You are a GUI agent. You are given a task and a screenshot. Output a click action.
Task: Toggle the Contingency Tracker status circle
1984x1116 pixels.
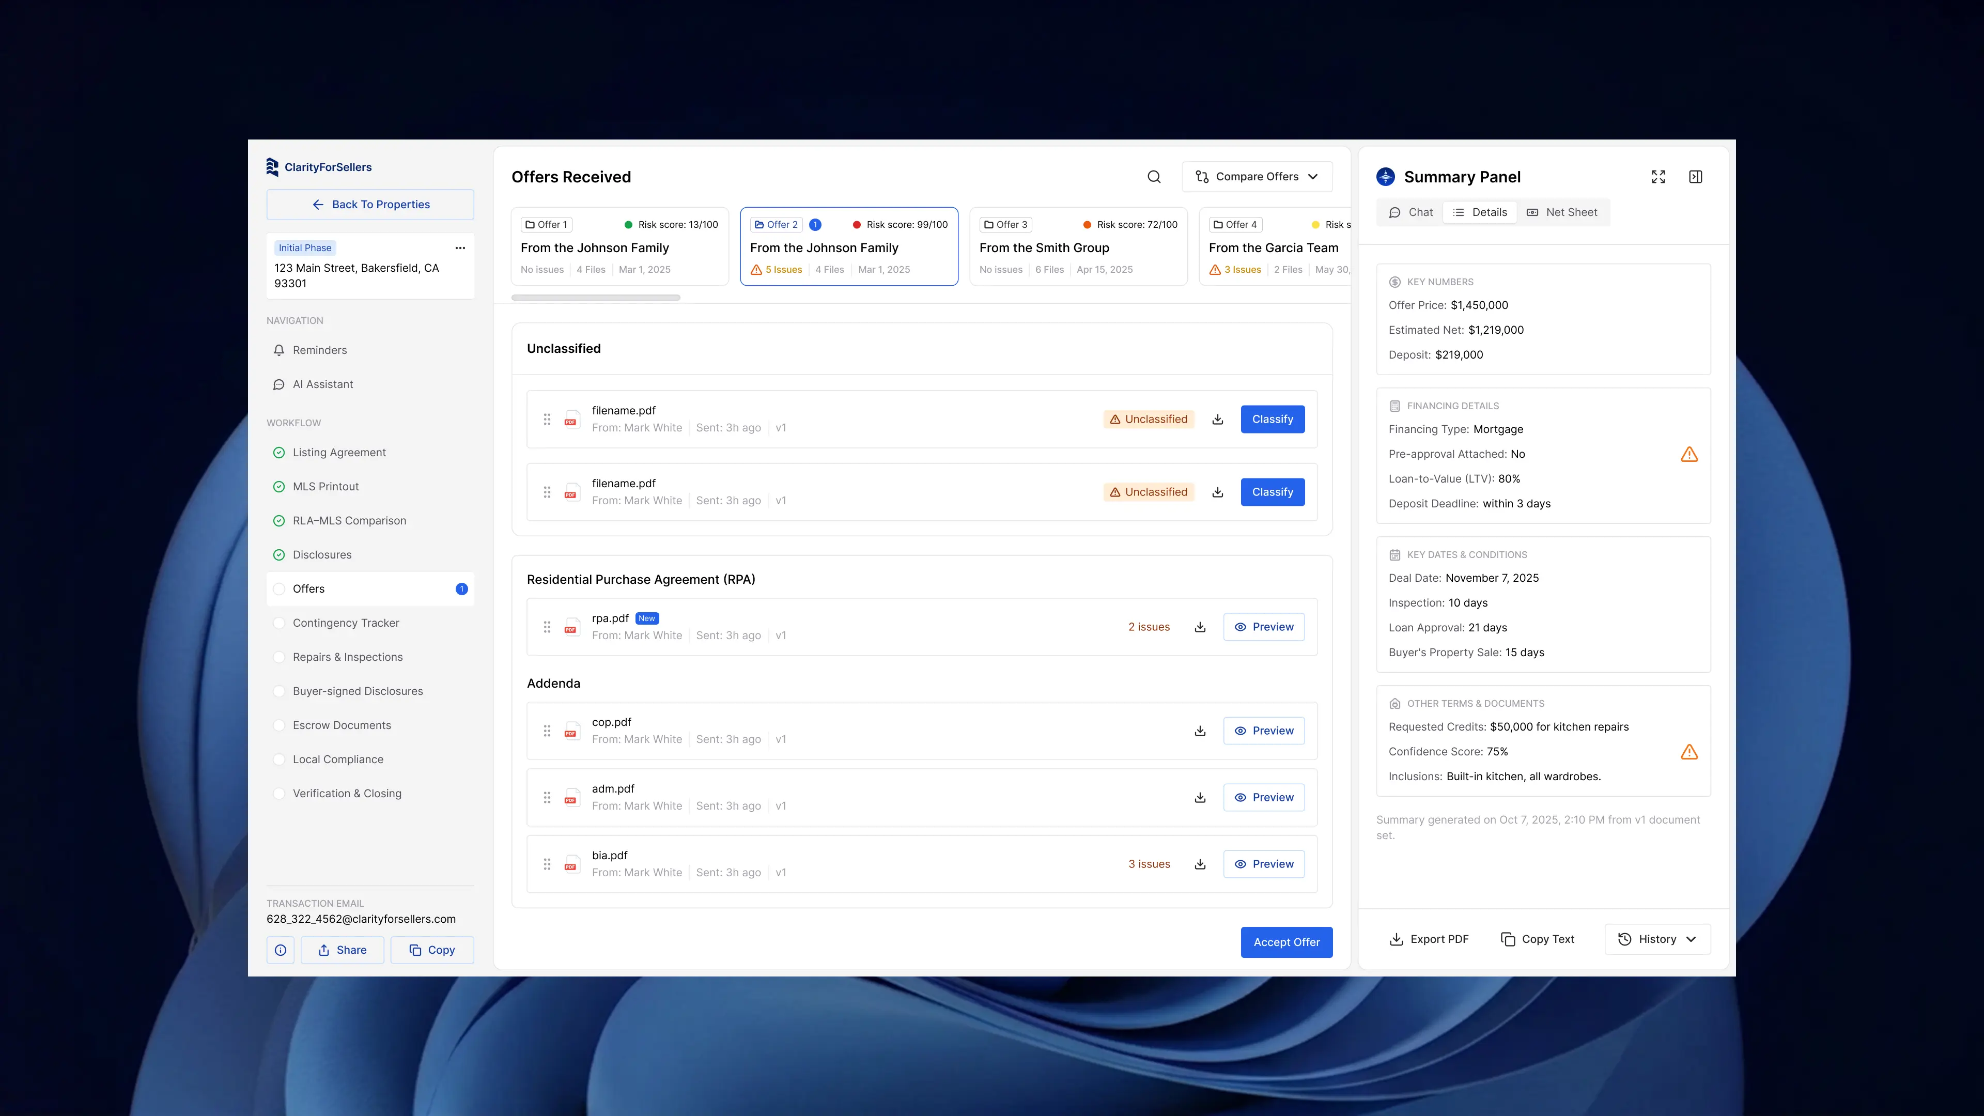pyautogui.click(x=279, y=623)
